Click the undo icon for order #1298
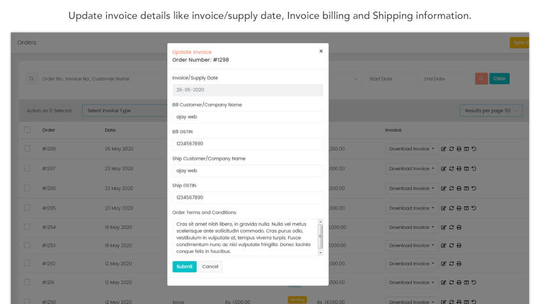The height and width of the screenshot is (304, 540). [474, 148]
